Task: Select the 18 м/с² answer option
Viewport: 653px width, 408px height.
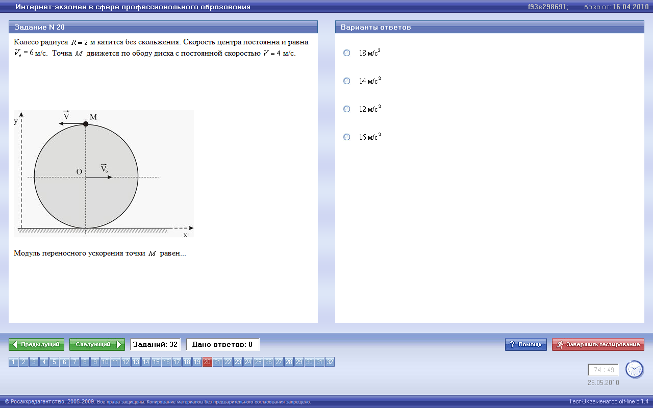Action: (347, 53)
